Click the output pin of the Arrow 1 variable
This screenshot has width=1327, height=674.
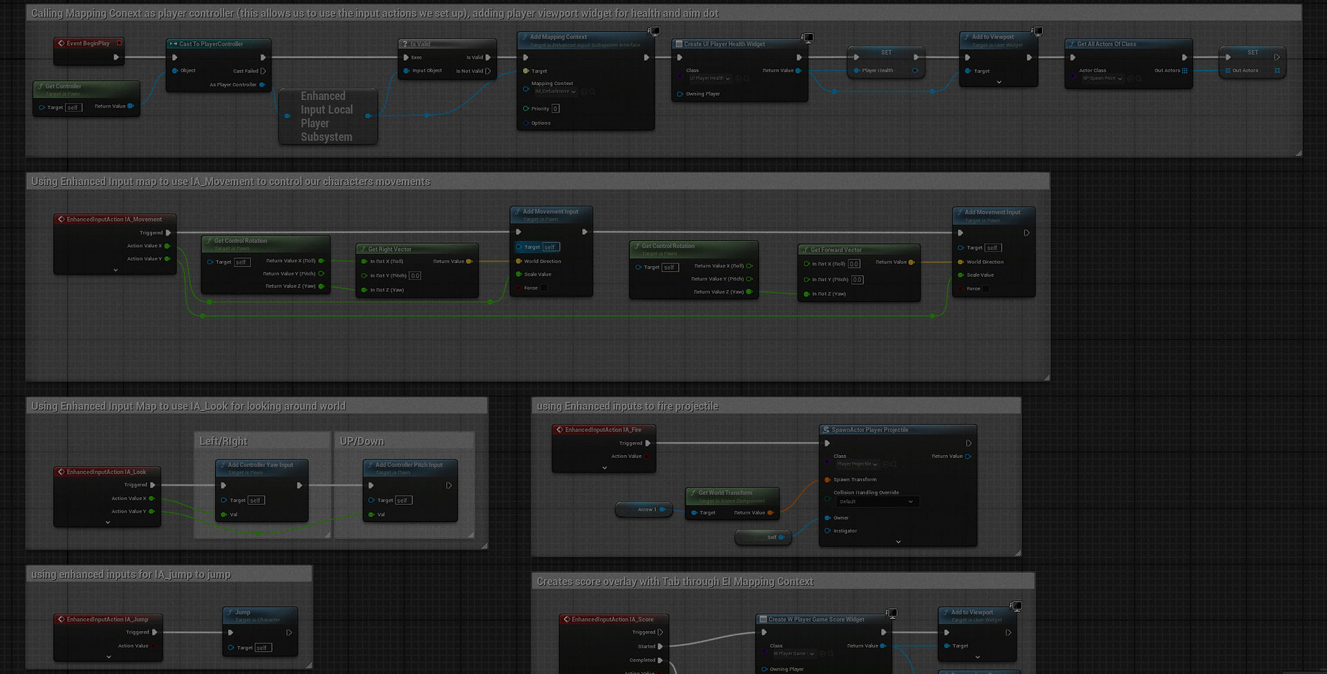662,510
